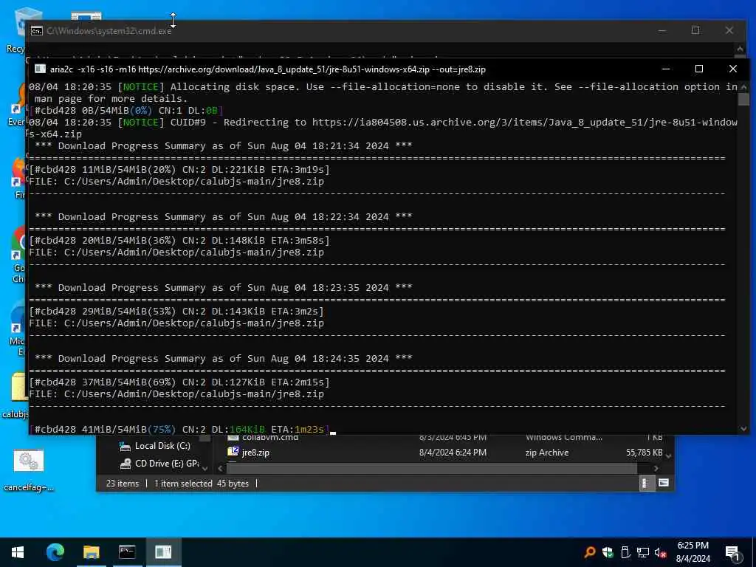
Task: Click the aria2c window title bar icon
Action: click(x=41, y=69)
